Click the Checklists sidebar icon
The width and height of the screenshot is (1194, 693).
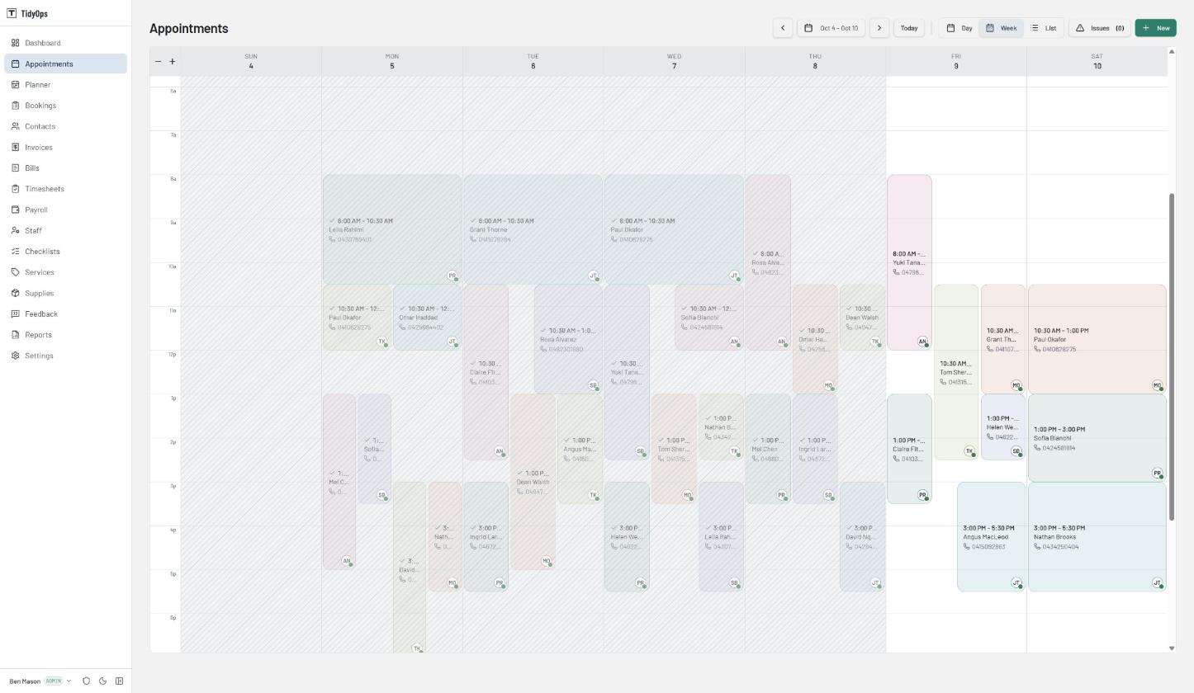pos(16,252)
